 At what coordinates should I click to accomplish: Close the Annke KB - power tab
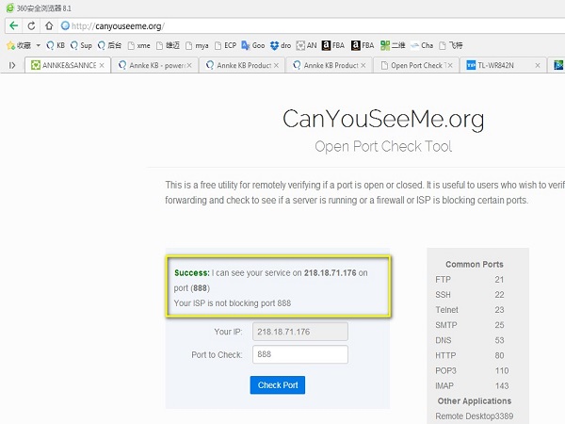click(x=189, y=65)
